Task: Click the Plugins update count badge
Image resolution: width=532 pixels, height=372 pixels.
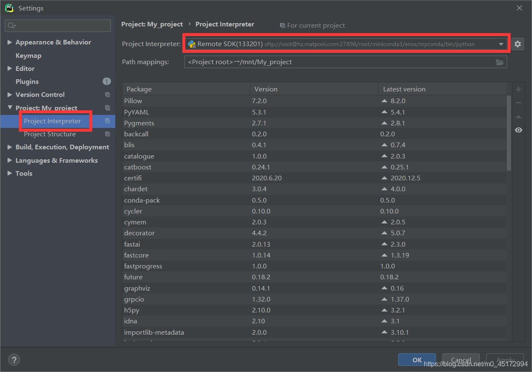Action: coord(106,81)
